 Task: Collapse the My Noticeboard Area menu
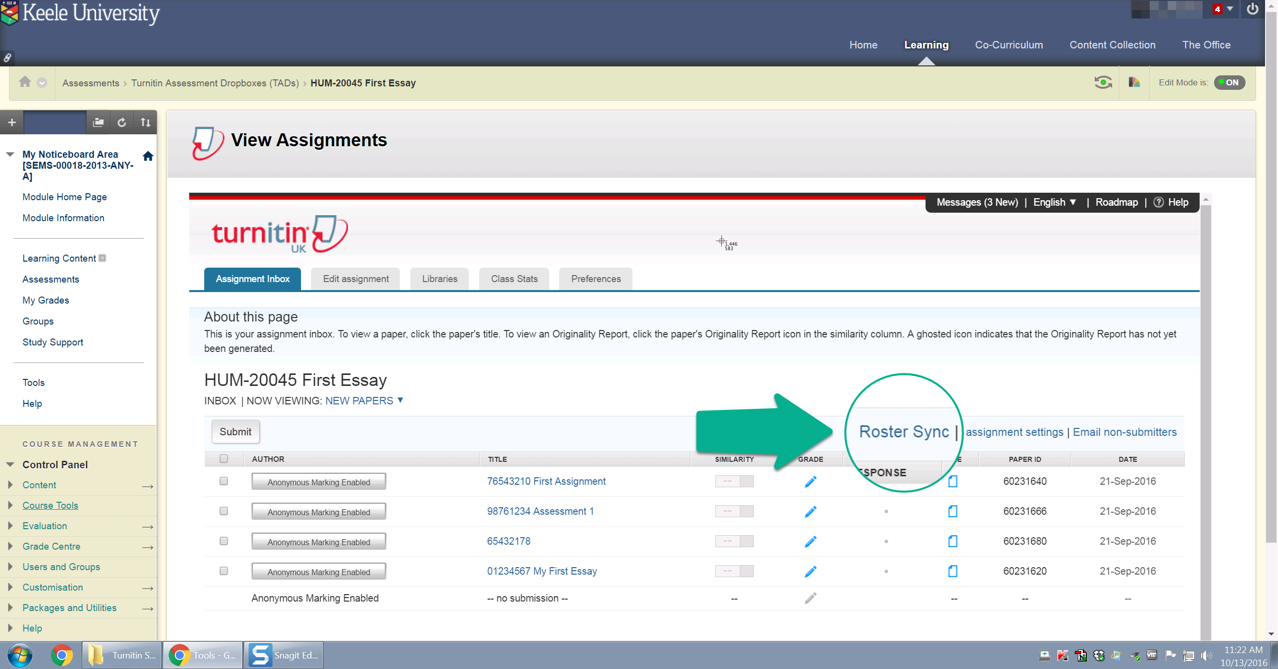tap(10, 155)
